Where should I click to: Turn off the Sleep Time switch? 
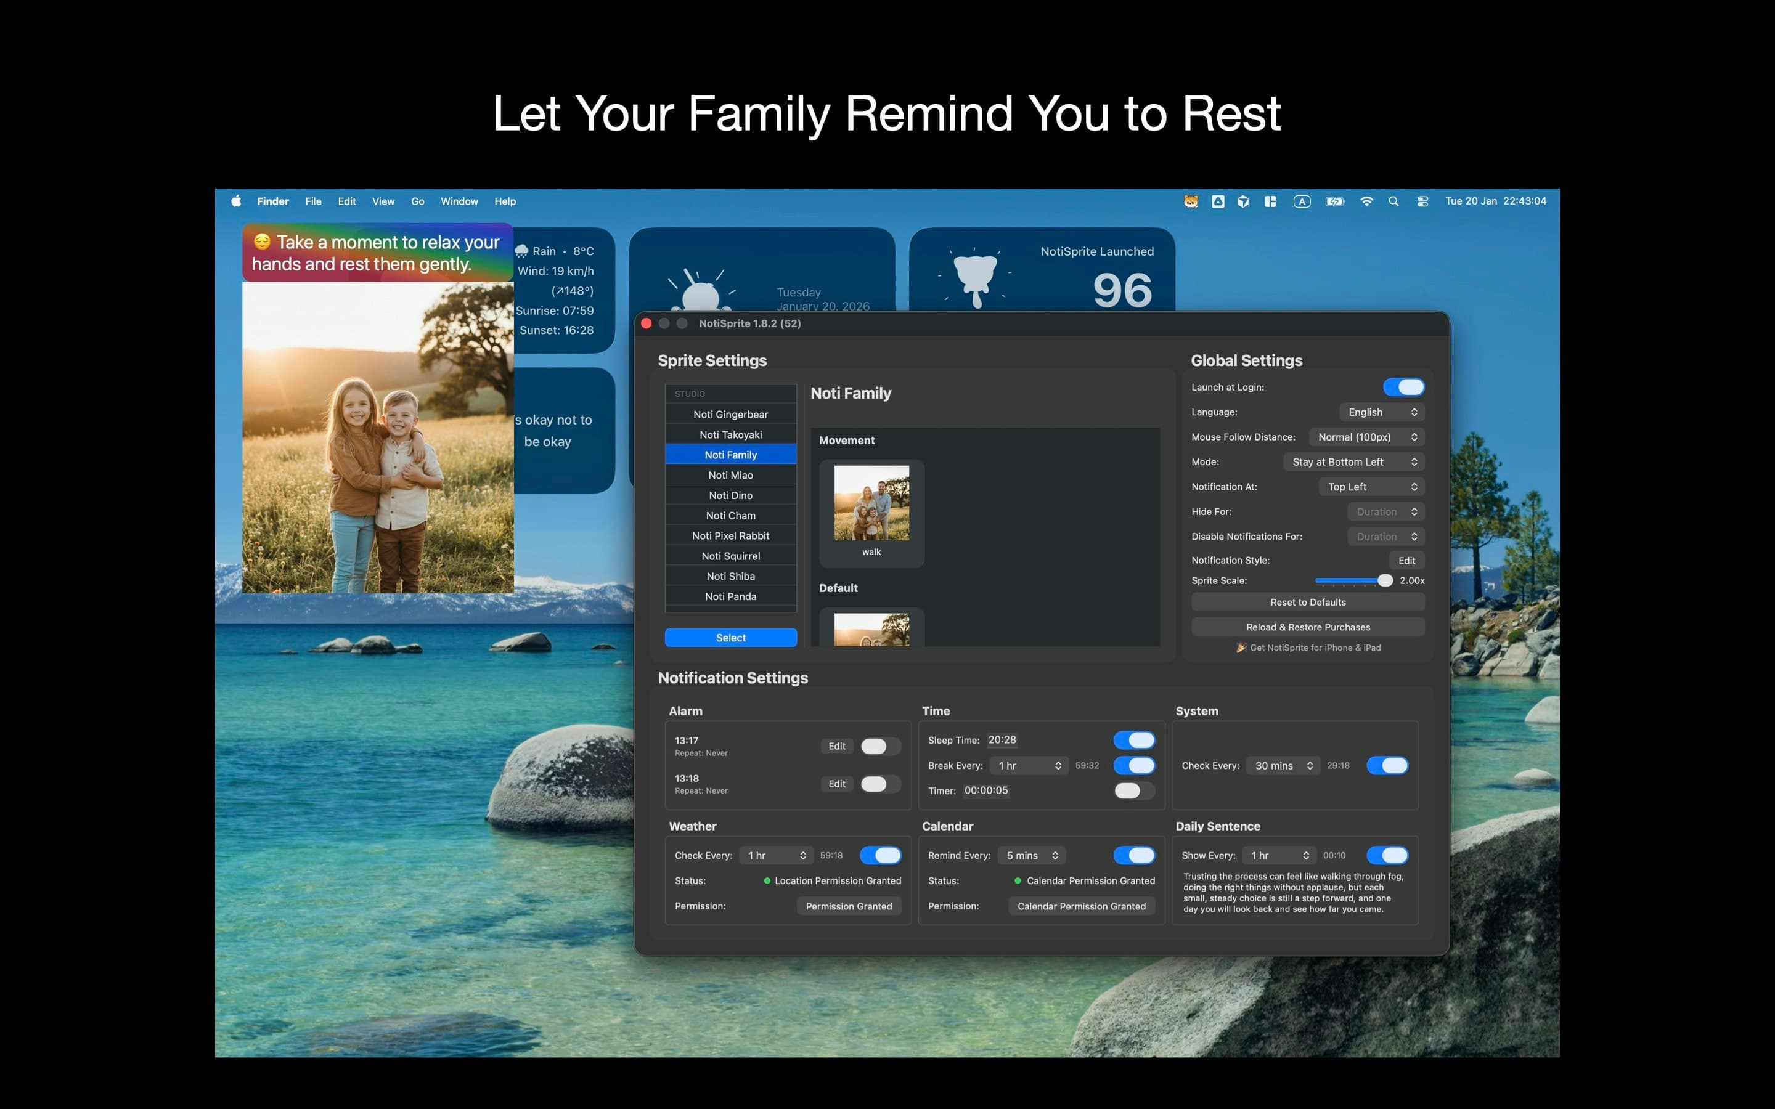point(1133,739)
